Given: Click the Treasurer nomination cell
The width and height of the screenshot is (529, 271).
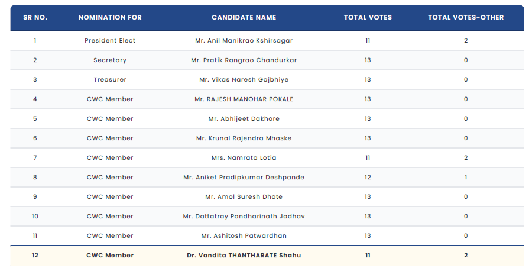Looking at the screenshot, I should (110, 80).
